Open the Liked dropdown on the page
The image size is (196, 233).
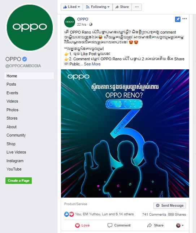click(71, 7)
